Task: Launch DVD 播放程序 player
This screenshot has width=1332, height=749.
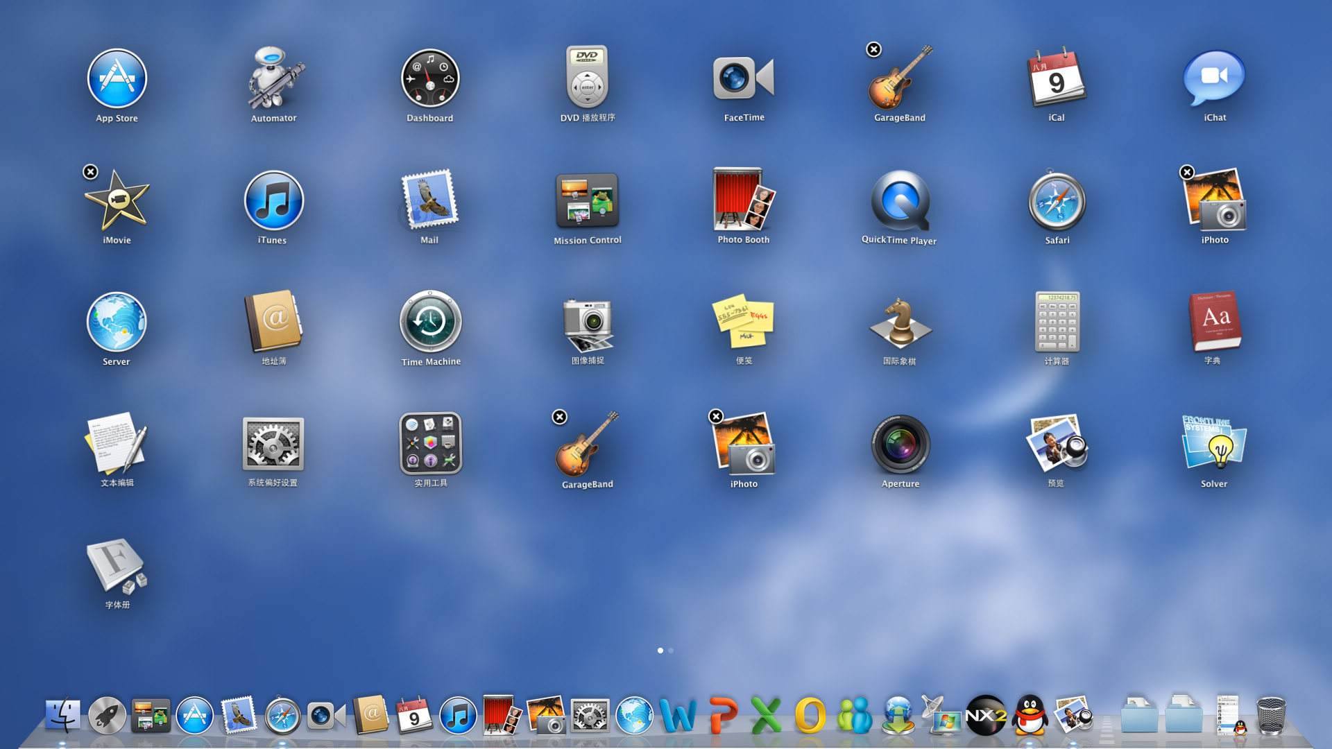Action: pos(587,76)
